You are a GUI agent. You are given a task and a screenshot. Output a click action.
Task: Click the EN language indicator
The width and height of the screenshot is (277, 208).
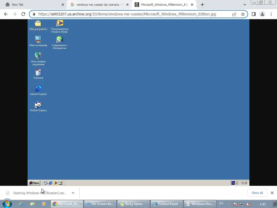point(221,203)
